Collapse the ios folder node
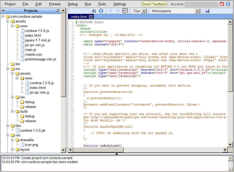The image size is (234, 172). (8, 69)
